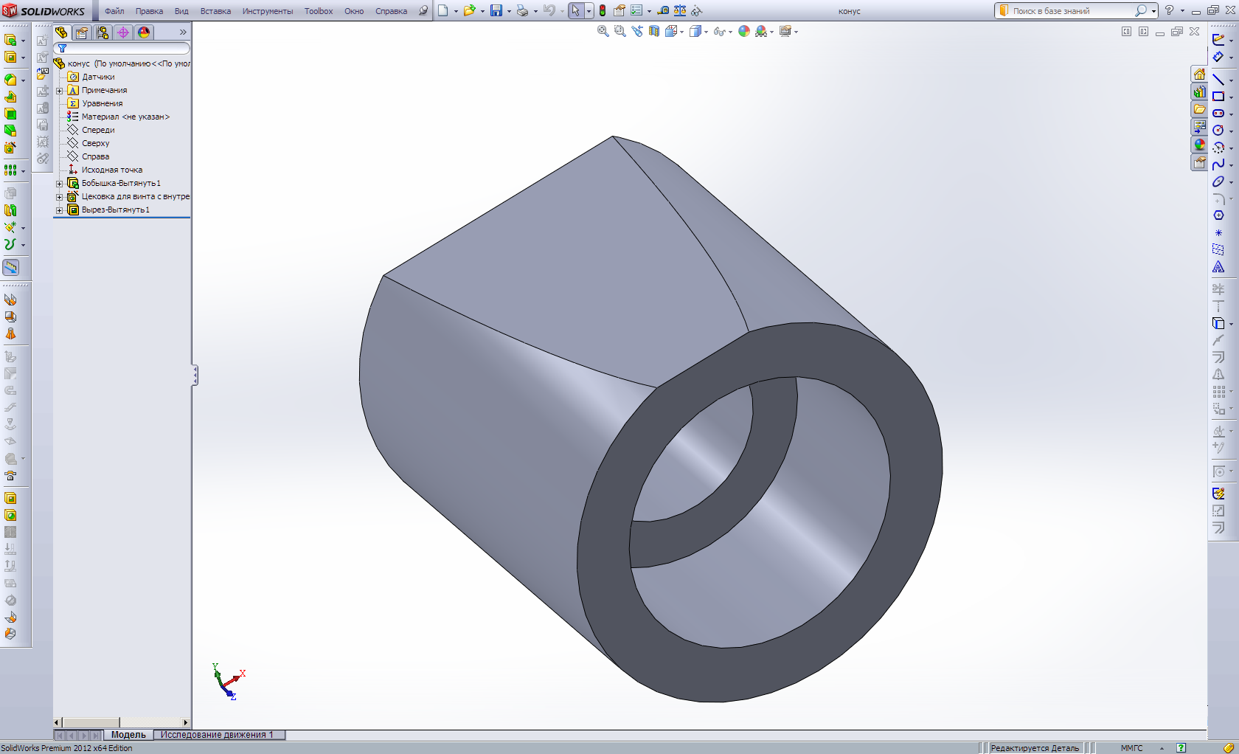Click the FeatureManager filter field
The height and width of the screenshot is (754, 1239).
click(x=122, y=49)
